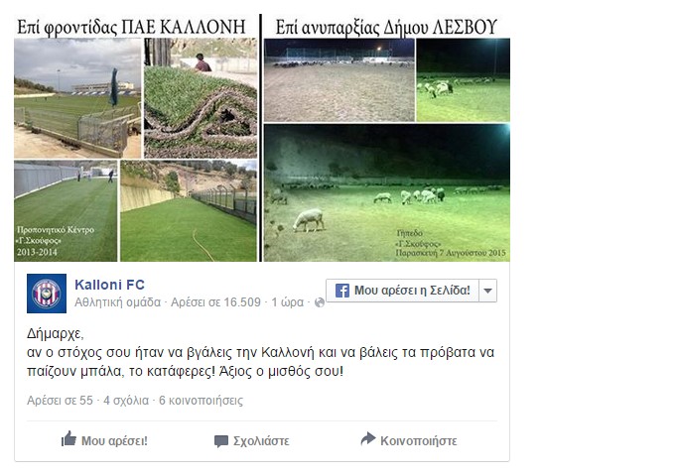
Task: Click the globe public-visibility icon
Action: tap(320, 302)
